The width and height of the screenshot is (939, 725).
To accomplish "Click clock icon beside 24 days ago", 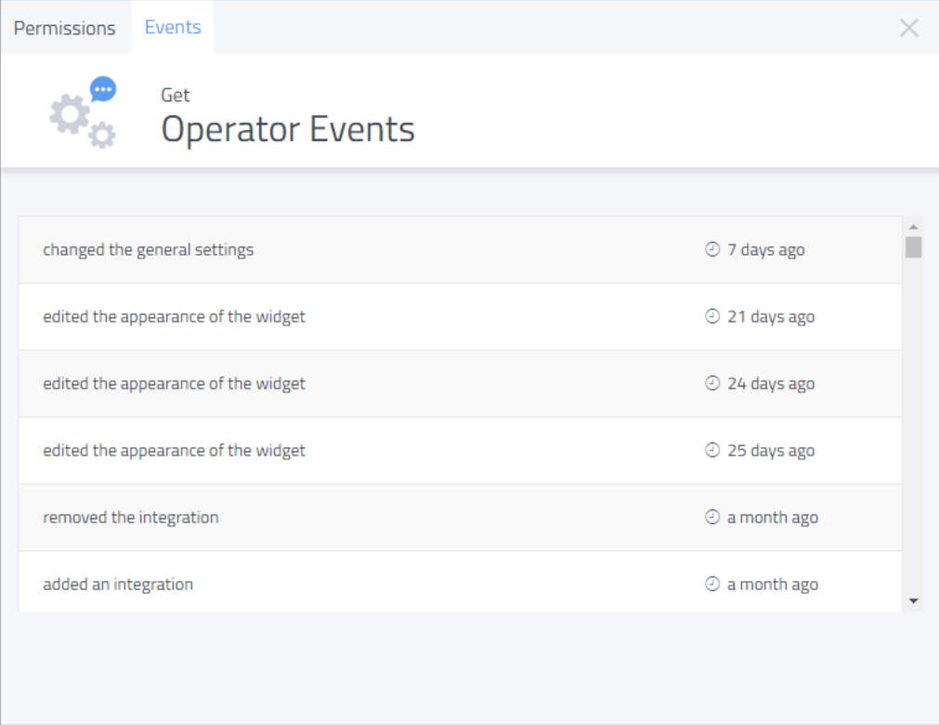I will (712, 384).
